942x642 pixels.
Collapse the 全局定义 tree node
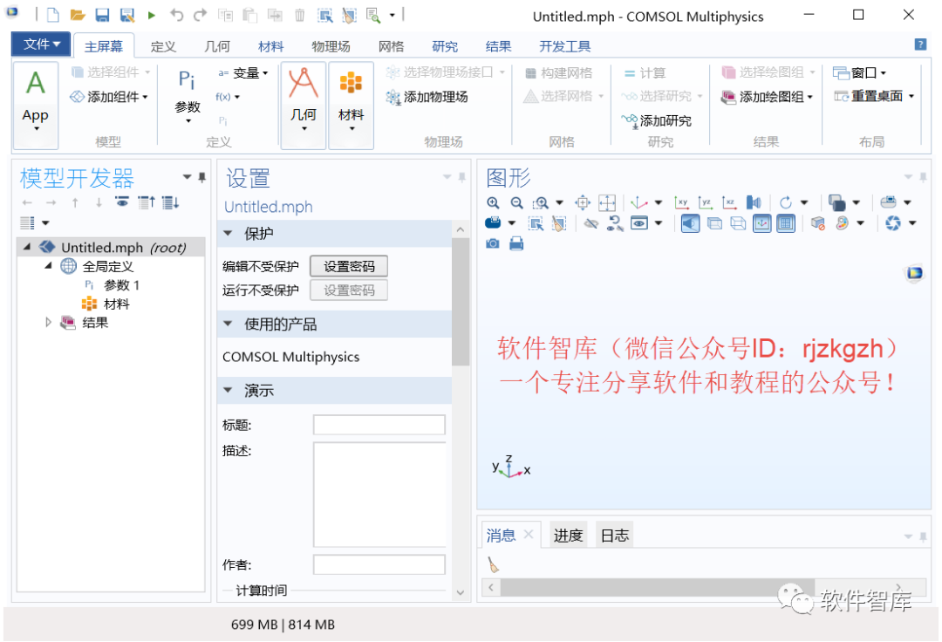point(48,265)
